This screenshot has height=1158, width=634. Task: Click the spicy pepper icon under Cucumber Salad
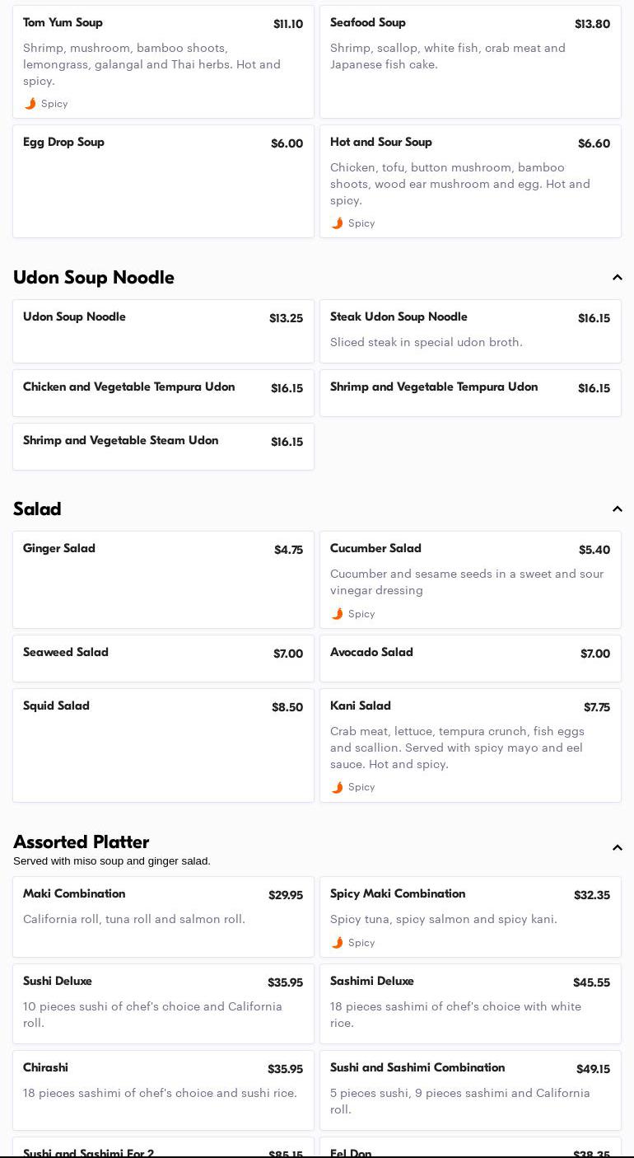[x=338, y=614]
